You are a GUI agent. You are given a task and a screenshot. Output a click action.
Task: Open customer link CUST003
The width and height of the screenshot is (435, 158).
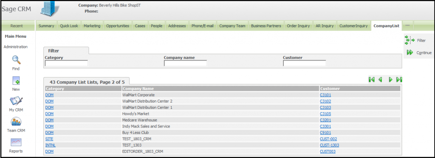[328, 152]
